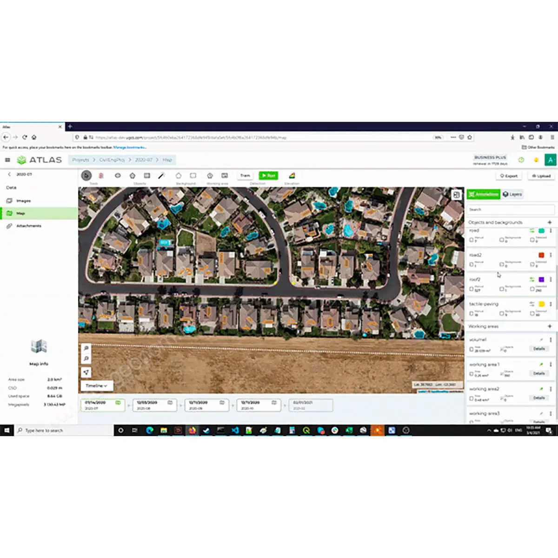This screenshot has height=558, width=558.
Task: Enable the Detected checkbox for roof2
Action: tap(532, 289)
